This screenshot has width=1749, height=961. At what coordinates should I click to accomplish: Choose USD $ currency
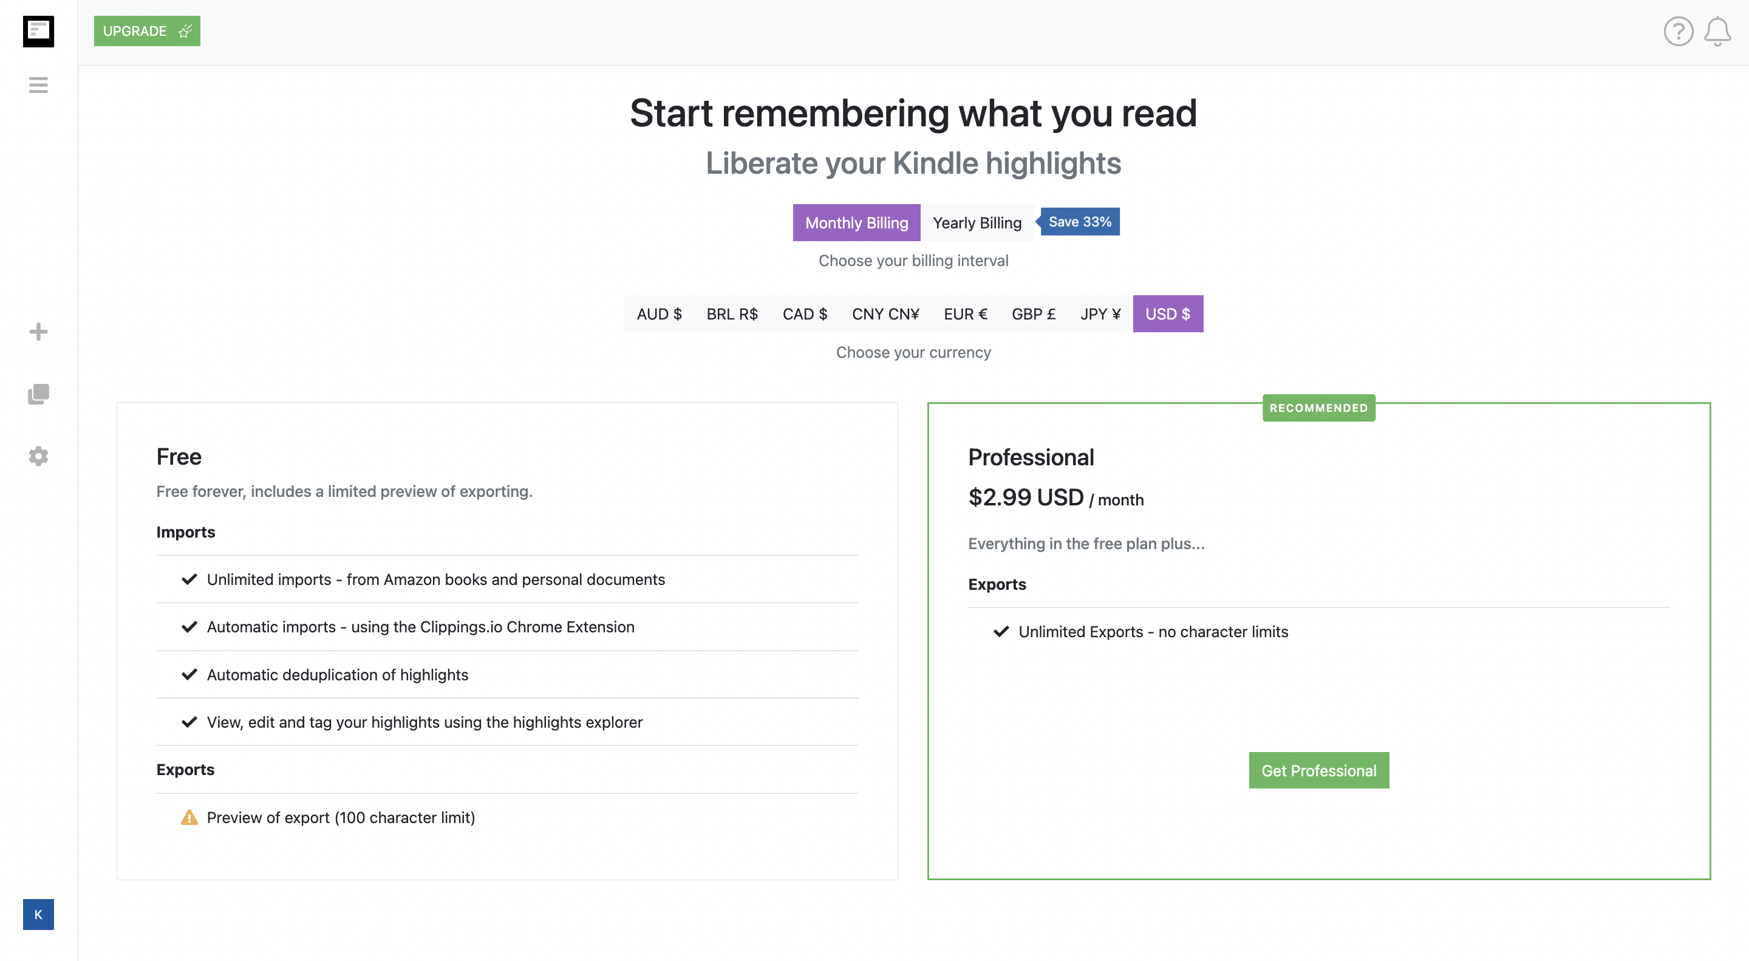[x=1168, y=314]
